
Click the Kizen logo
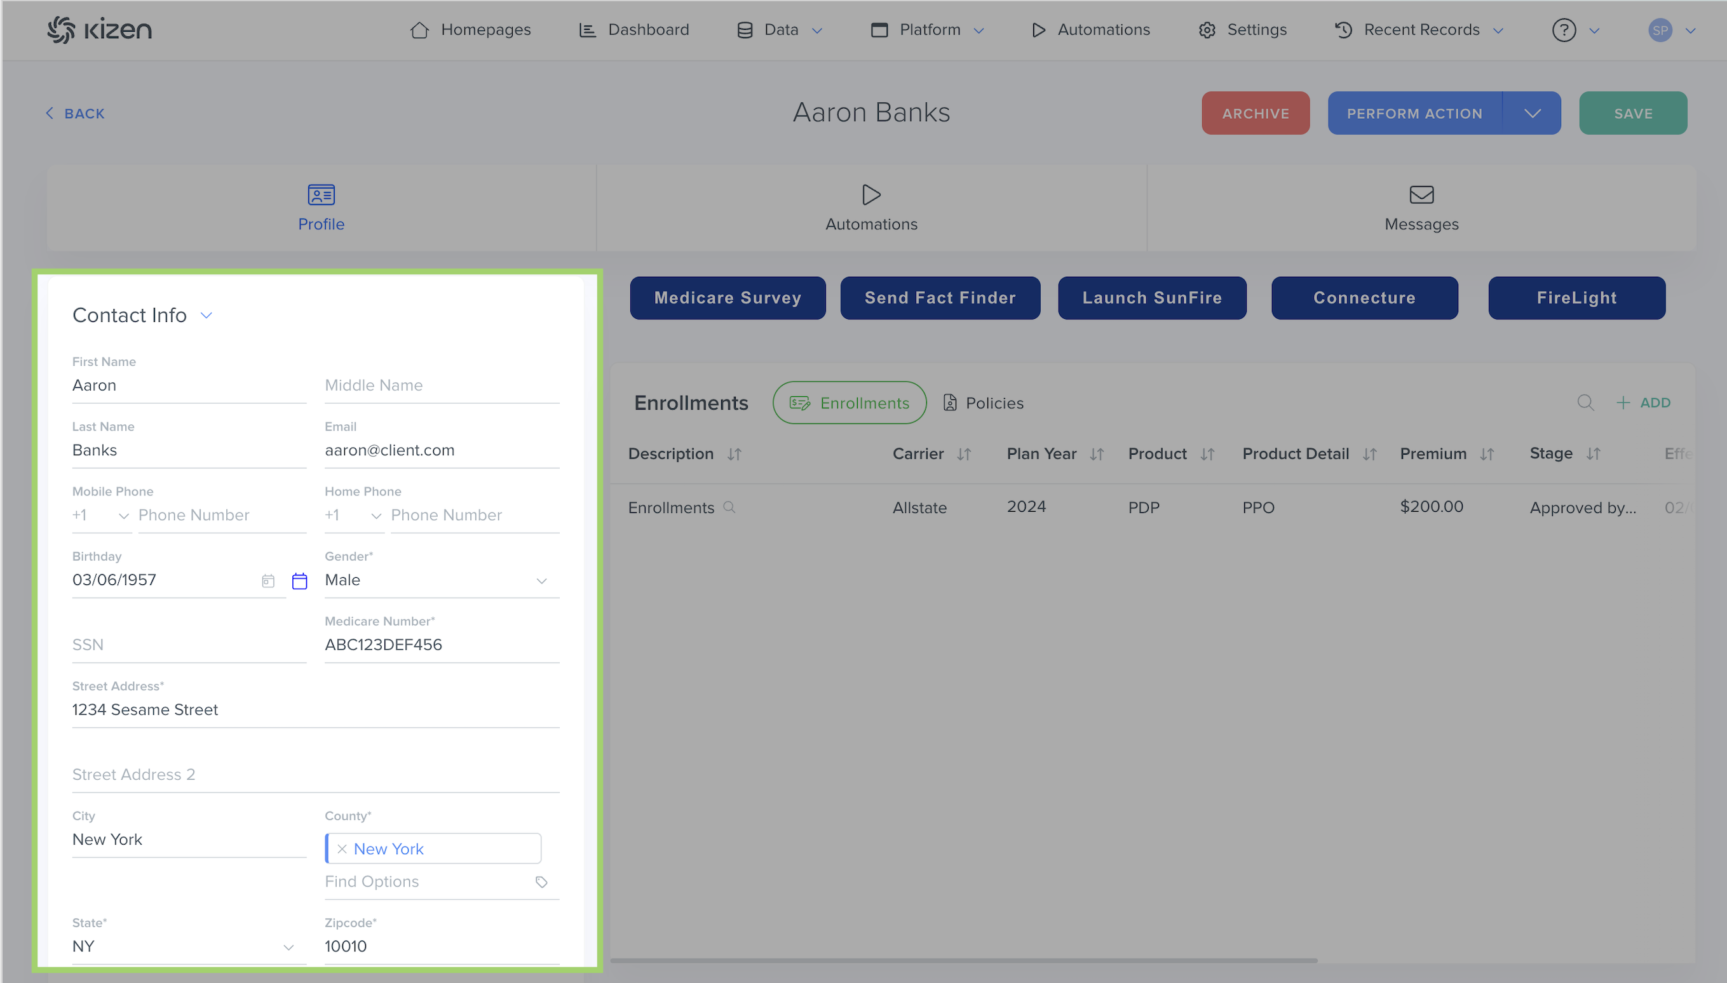coord(99,30)
